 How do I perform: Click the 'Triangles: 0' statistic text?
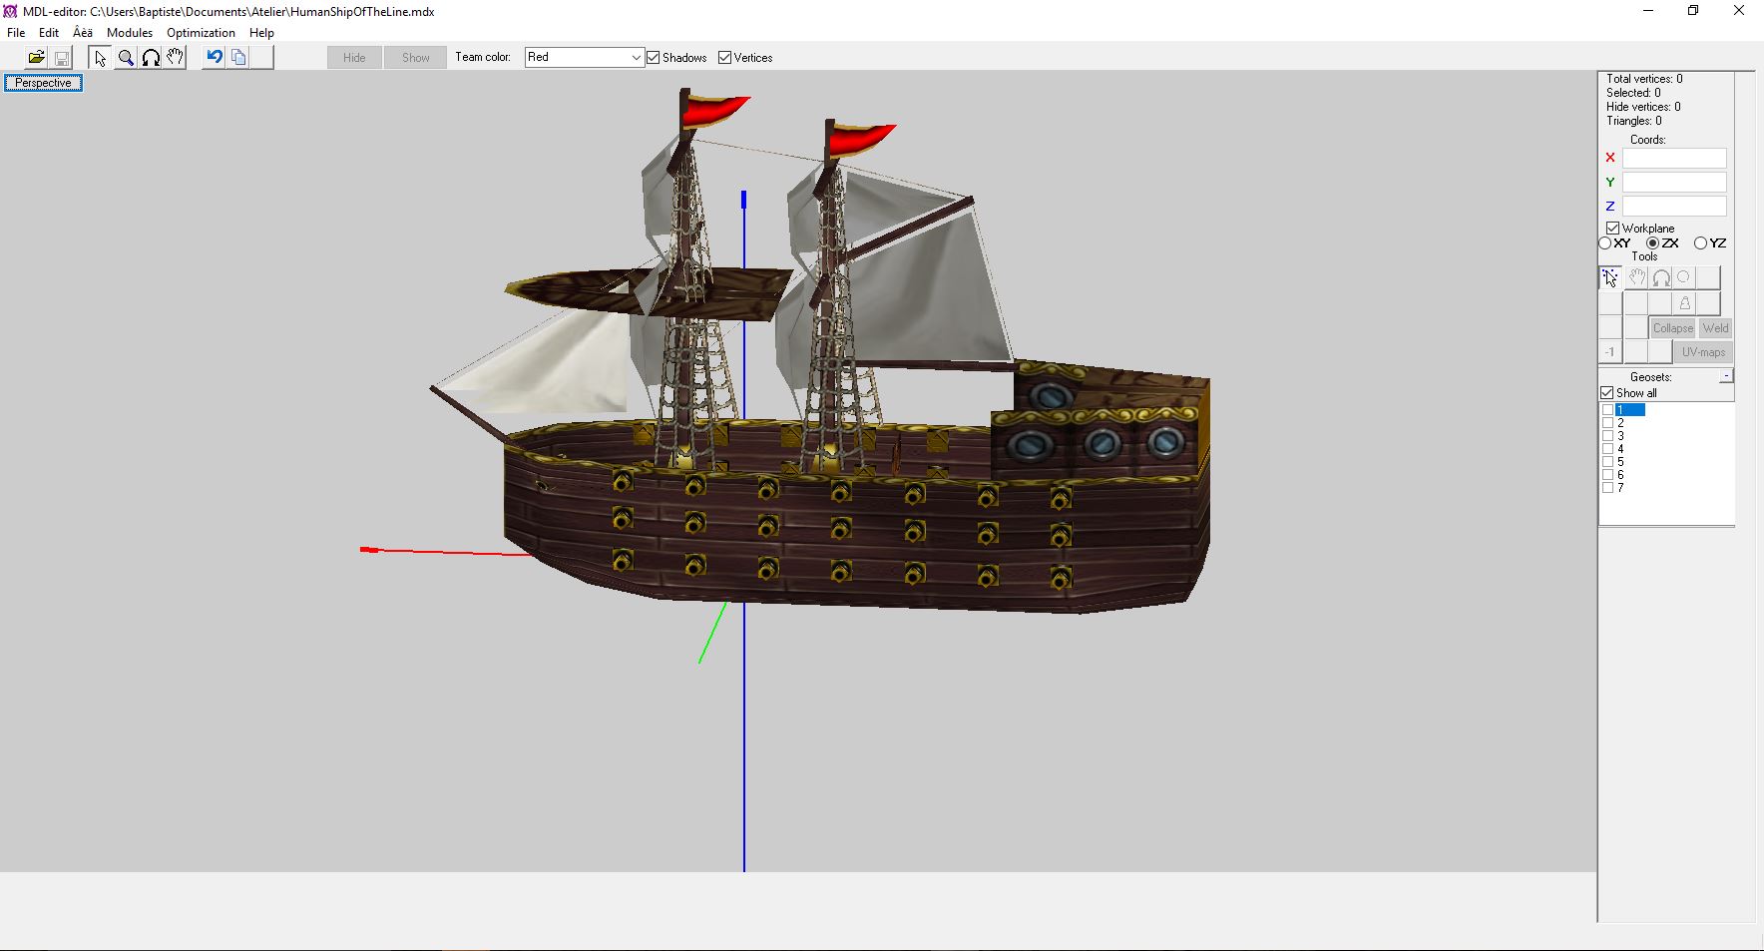tap(1634, 121)
